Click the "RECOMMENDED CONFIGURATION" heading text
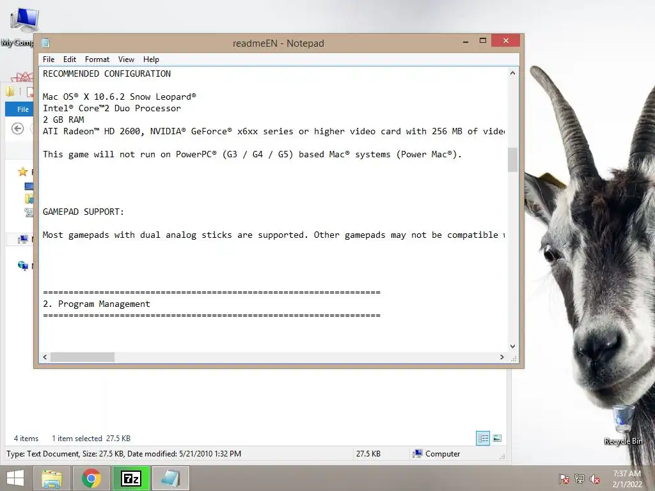This screenshot has height=491, width=655. coord(107,74)
